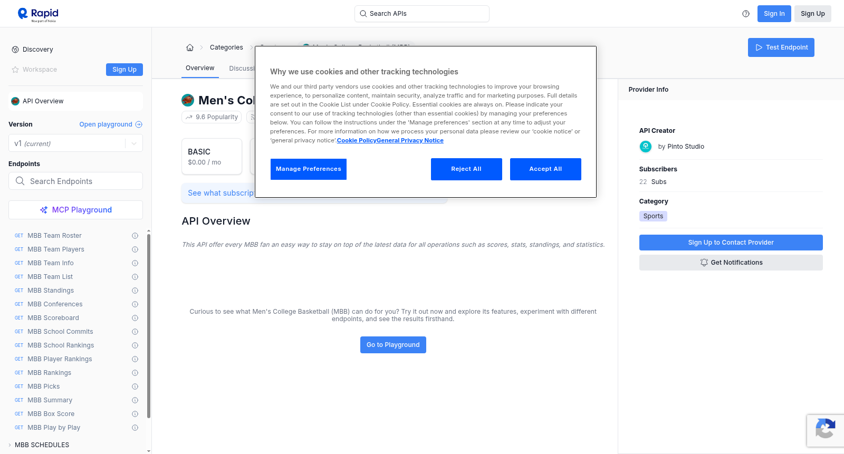Click info icon beside MBB Team Players

pyautogui.click(x=135, y=249)
